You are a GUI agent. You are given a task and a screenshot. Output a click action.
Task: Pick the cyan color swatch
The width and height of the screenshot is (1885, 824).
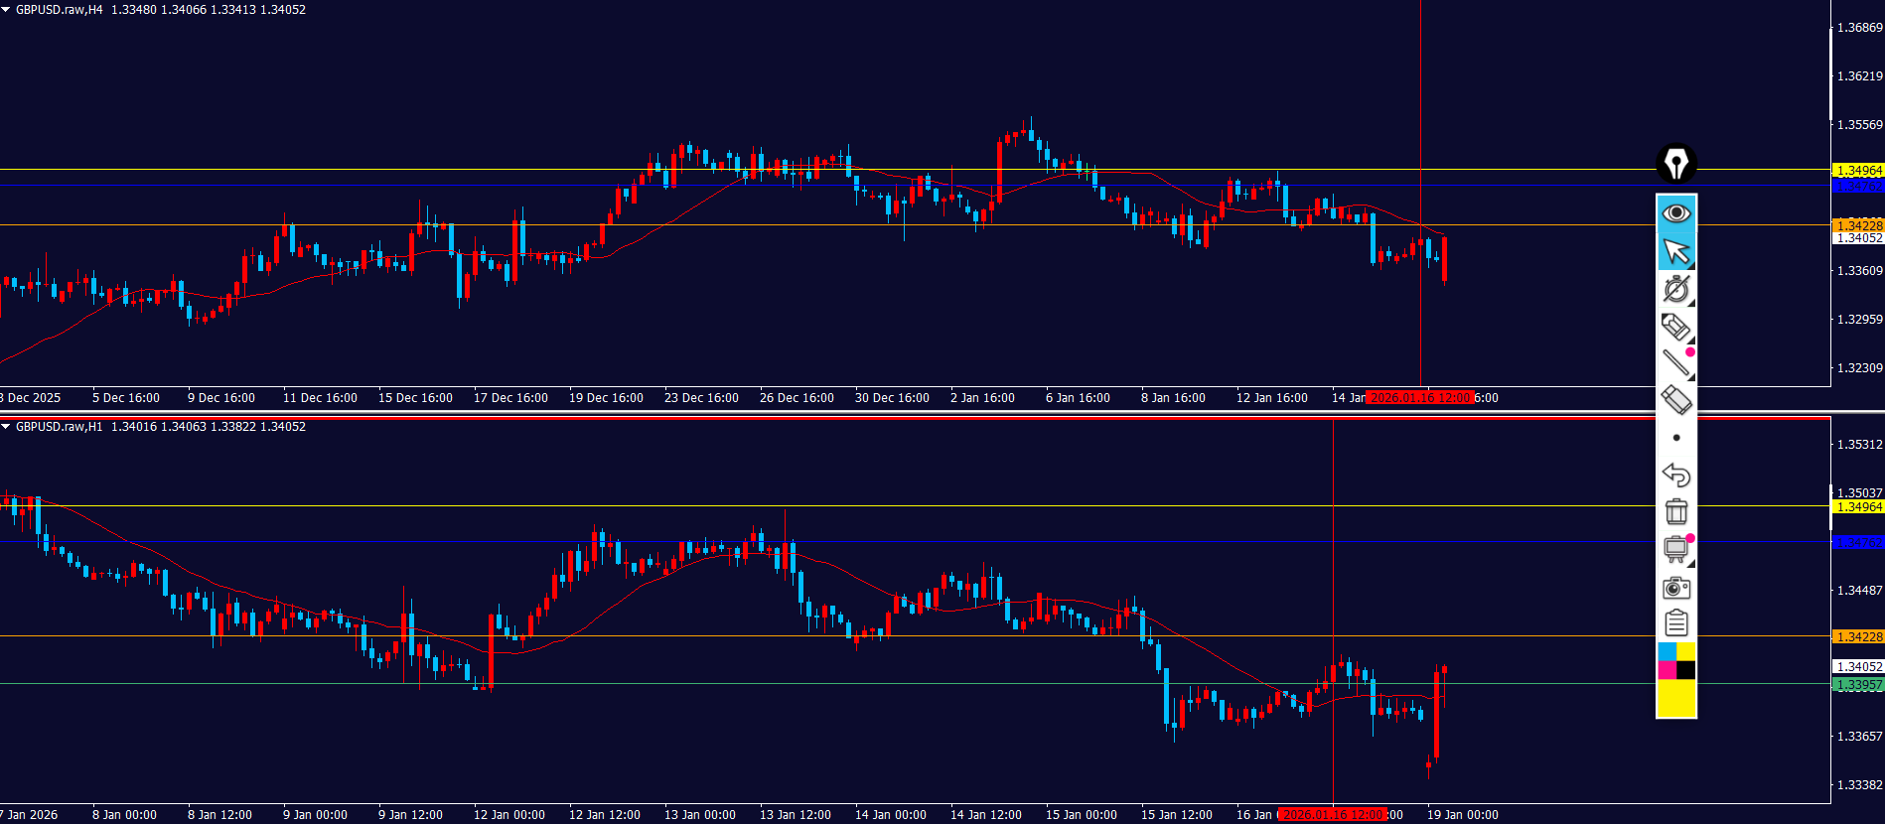(1667, 651)
